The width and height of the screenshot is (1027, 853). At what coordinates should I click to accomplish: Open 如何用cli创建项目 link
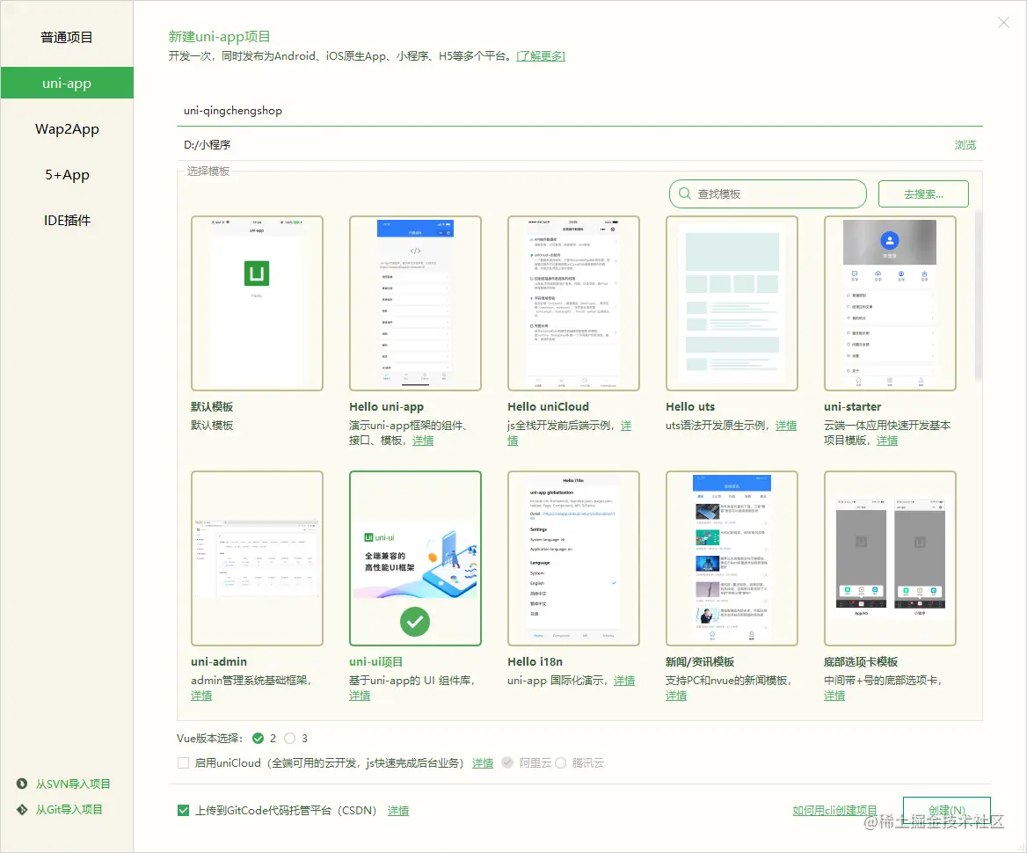(x=834, y=811)
